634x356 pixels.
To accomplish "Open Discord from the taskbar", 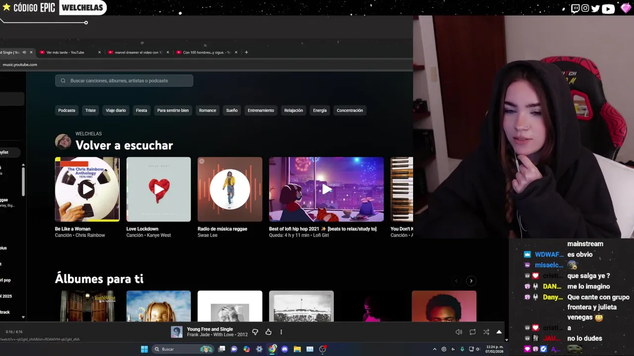I will point(284,349).
